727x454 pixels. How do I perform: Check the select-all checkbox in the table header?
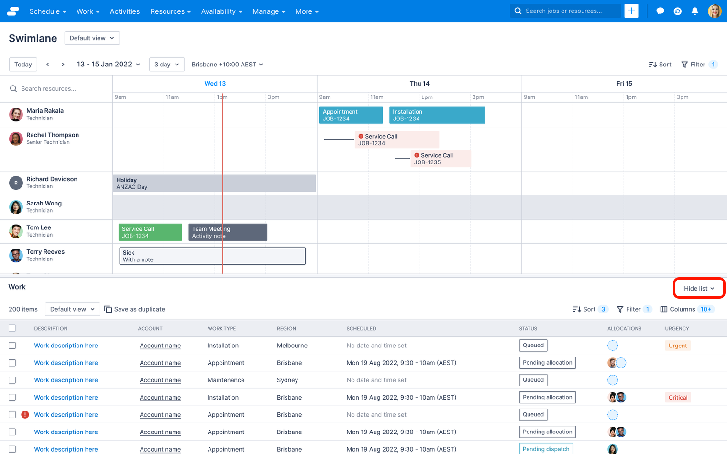click(x=13, y=328)
